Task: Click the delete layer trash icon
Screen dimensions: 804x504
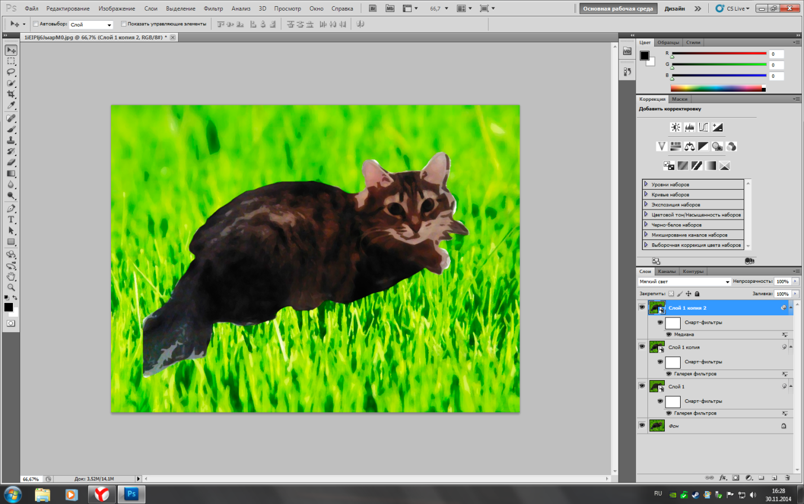Action: click(787, 478)
